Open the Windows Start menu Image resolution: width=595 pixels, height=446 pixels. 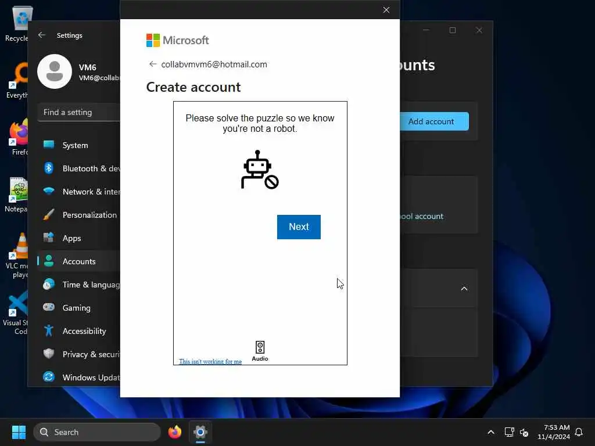click(19, 432)
